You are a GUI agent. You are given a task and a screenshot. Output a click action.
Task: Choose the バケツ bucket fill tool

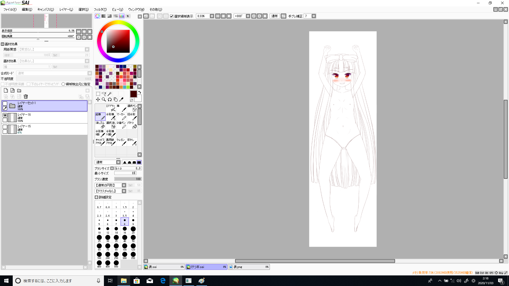click(x=132, y=125)
